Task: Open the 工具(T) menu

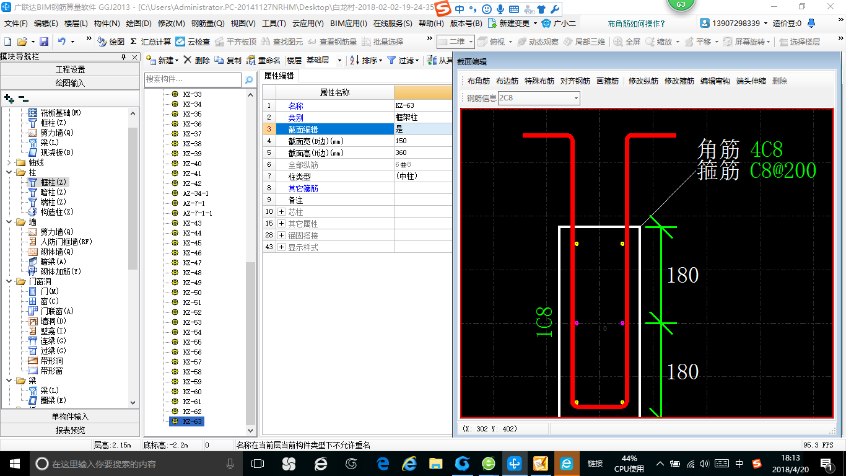Action: point(274,24)
